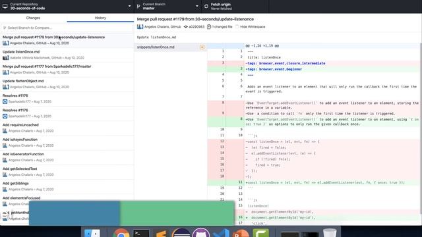Click avatar on Merge pull request #1177 row
The image size is (422, 237).
pyautogui.click(x=6, y=72)
